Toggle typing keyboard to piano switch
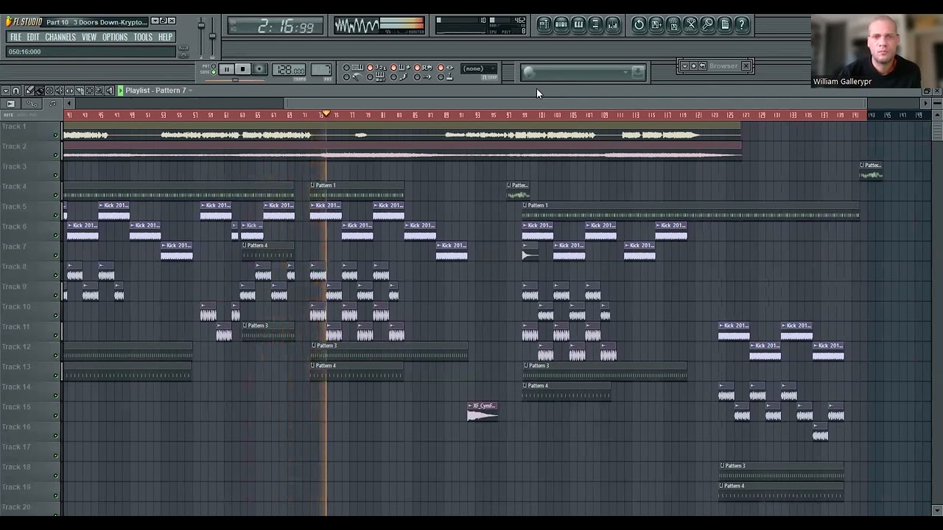Screen dimensions: 943x530 pyautogui.click(x=346, y=68)
